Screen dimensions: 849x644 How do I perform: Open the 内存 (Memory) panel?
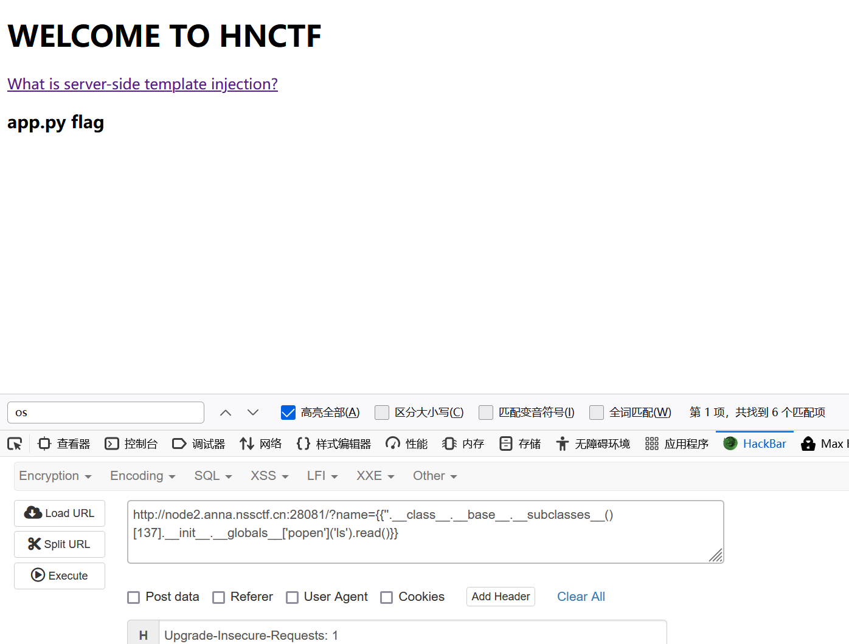point(463,444)
